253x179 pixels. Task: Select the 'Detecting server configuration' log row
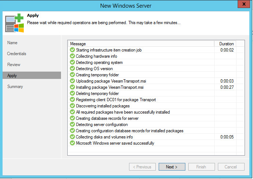(x=102, y=125)
